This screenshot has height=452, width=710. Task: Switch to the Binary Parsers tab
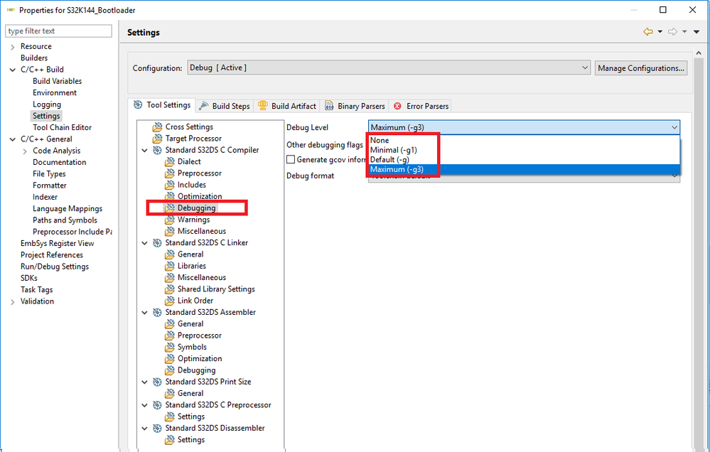(355, 106)
